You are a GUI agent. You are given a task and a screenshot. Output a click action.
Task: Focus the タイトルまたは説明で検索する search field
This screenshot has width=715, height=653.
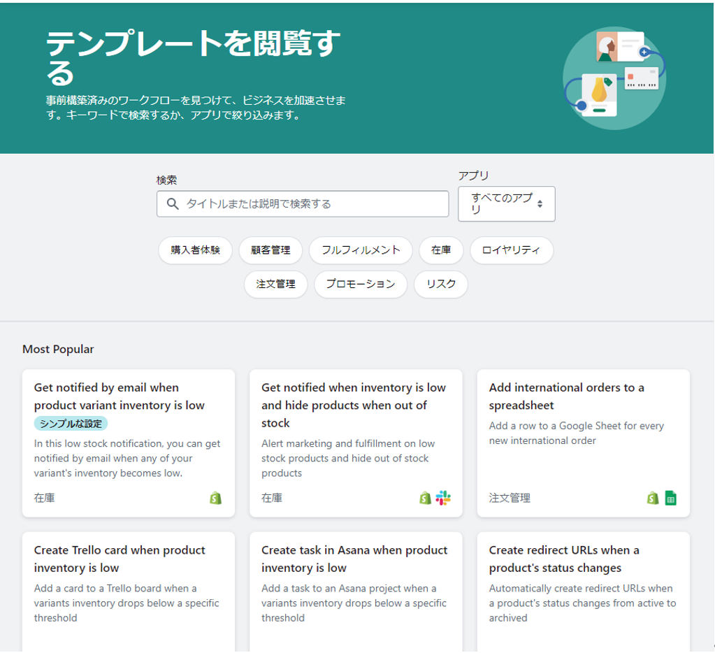[x=303, y=204]
